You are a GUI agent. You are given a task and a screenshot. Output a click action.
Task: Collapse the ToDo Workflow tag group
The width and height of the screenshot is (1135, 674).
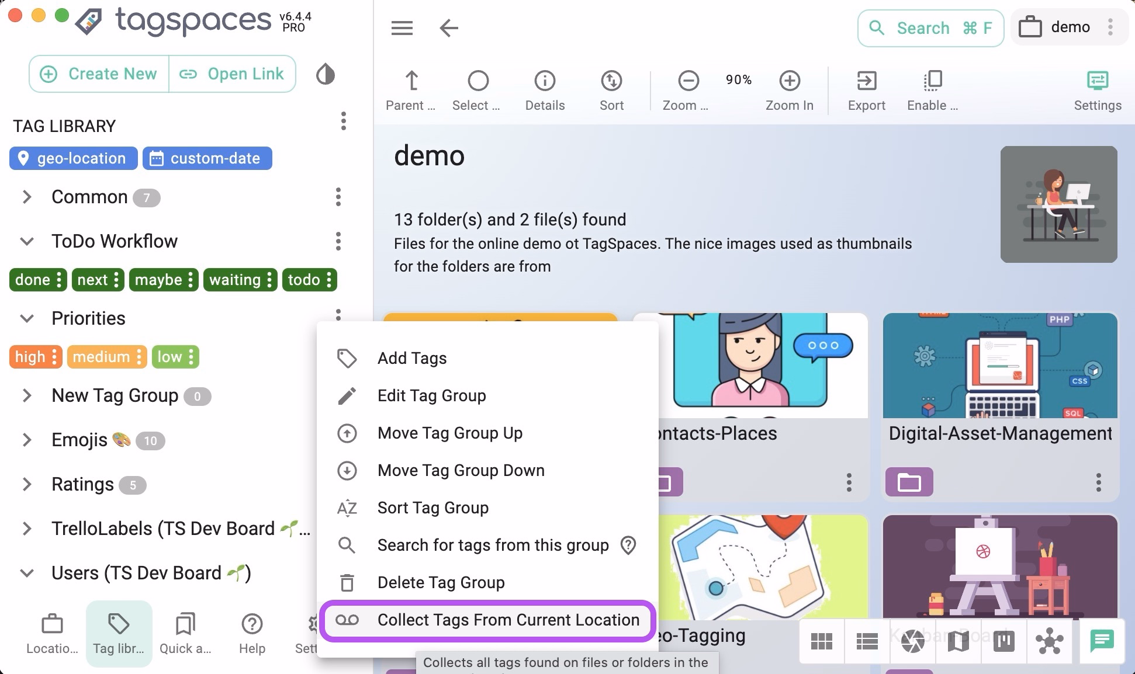(x=27, y=241)
